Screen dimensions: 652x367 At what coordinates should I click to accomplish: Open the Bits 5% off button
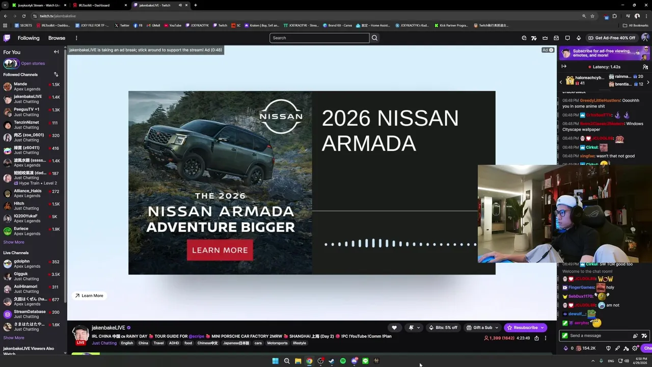(443, 328)
